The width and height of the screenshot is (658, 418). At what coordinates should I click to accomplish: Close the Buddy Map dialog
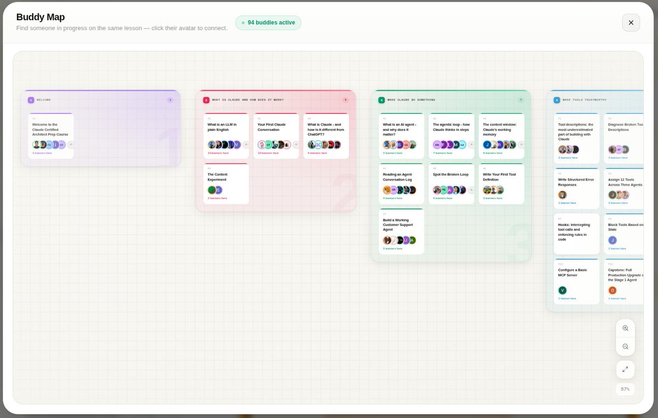pyautogui.click(x=631, y=22)
